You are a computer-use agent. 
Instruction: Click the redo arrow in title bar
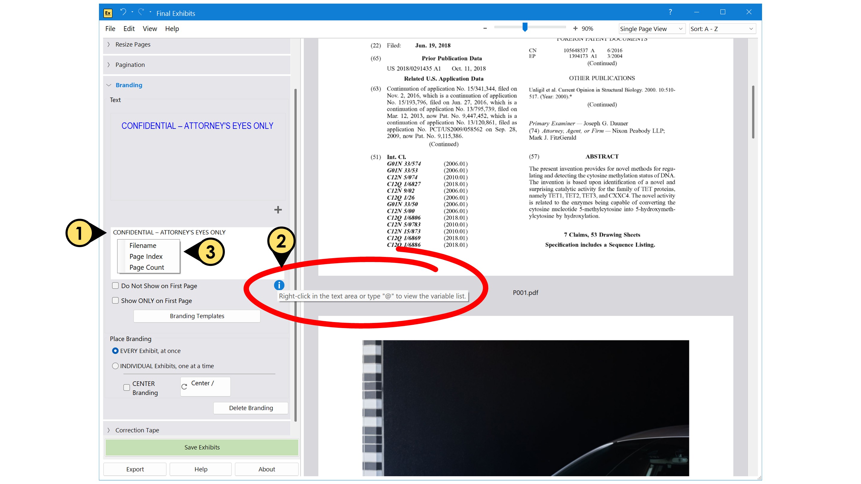(x=141, y=12)
